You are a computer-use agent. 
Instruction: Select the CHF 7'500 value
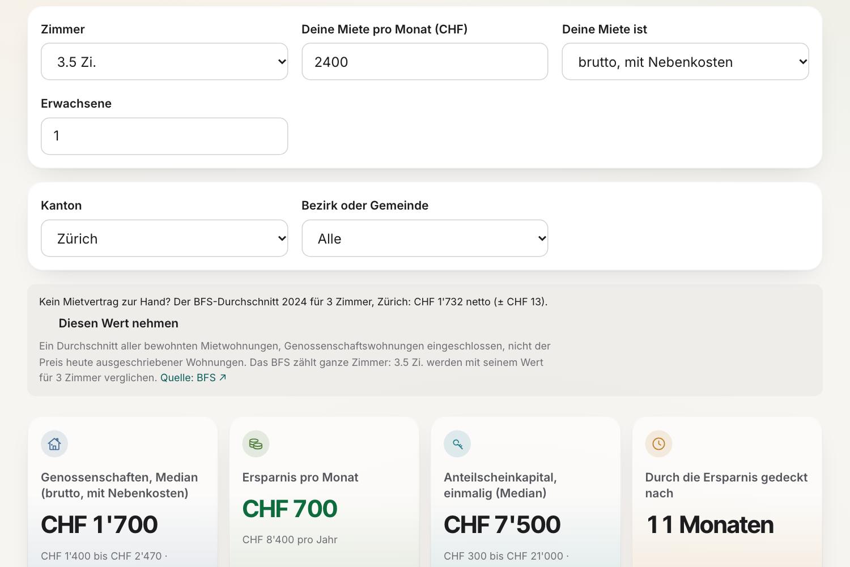502,525
